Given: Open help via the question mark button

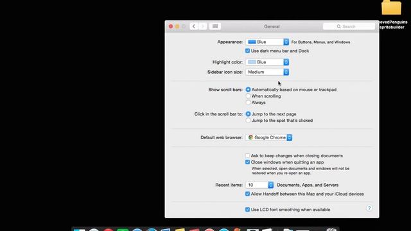Looking at the screenshot, I should click(369, 208).
